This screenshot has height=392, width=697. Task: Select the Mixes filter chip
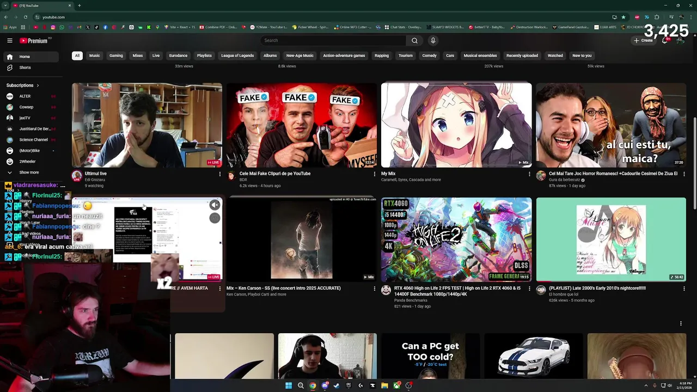click(138, 56)
